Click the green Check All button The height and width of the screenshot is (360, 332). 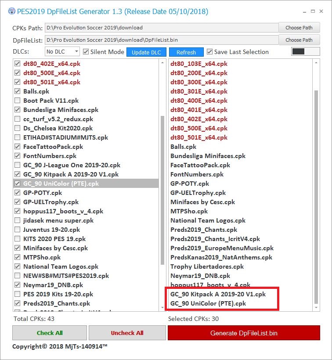[50, 333]
